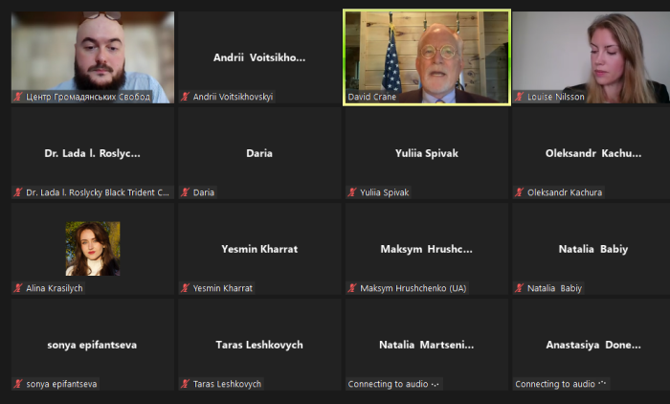Select the Центр Громадянських Свобод video tile
The height and width of the screenshot is (404, 670).
click(93, 57)
